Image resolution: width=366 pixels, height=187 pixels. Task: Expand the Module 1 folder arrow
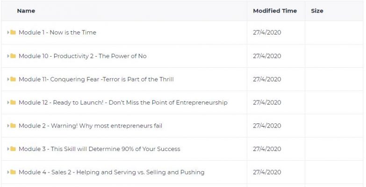[x=8, y=32]
